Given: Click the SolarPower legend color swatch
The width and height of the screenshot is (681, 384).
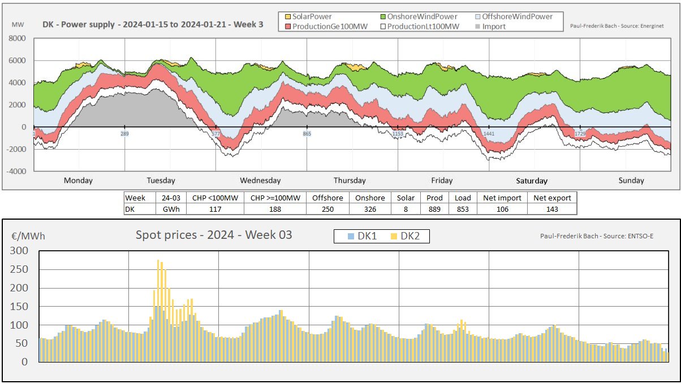Looking at the screenshot, I should (x=288, y=17).
